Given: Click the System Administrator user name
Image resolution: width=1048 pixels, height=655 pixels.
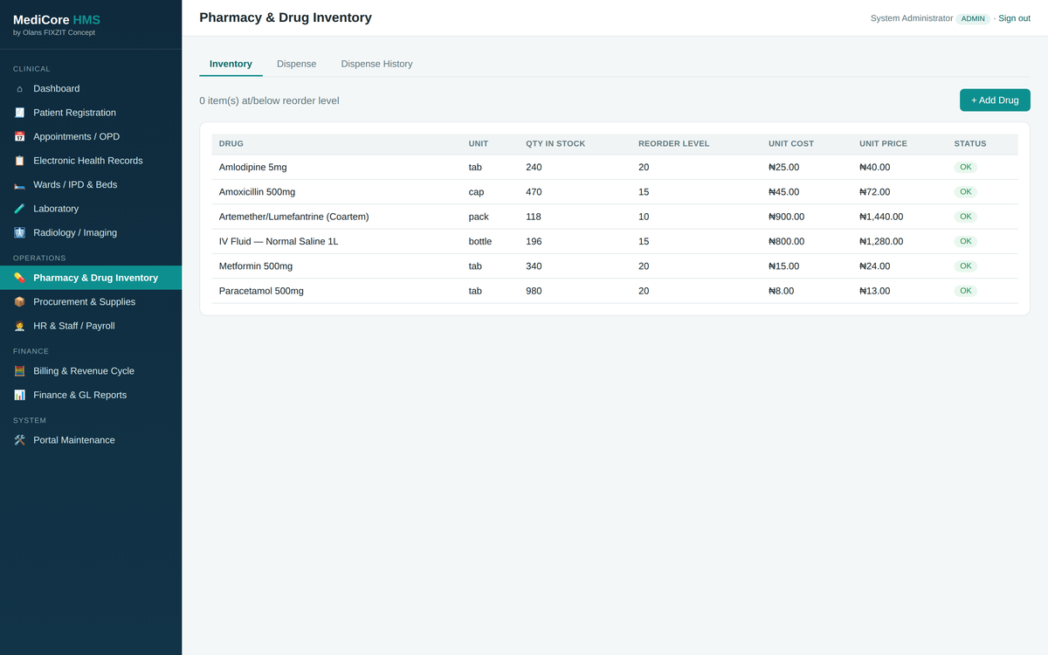Looking at the screenshot, I should [x=912, y=18].
